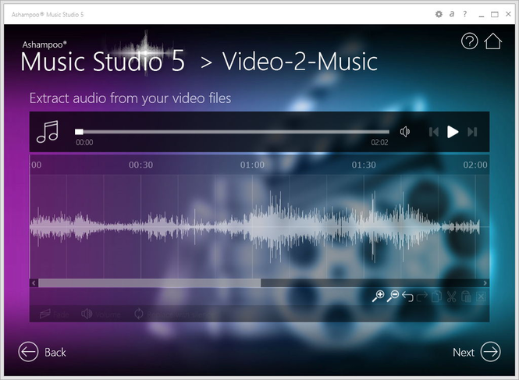The image size is (519, 380).
Task: Zoom out of the waveform
Action: [x=393, y=296]
